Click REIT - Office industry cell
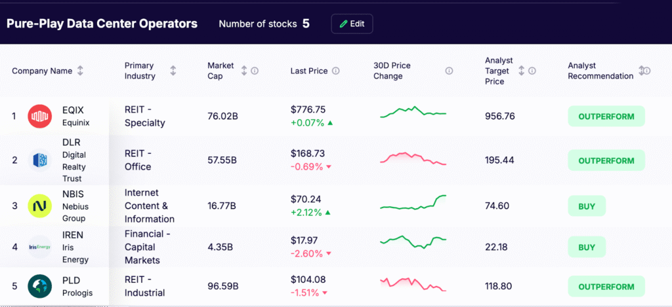This screenshot has width=672, height=307. pos(138,160)
